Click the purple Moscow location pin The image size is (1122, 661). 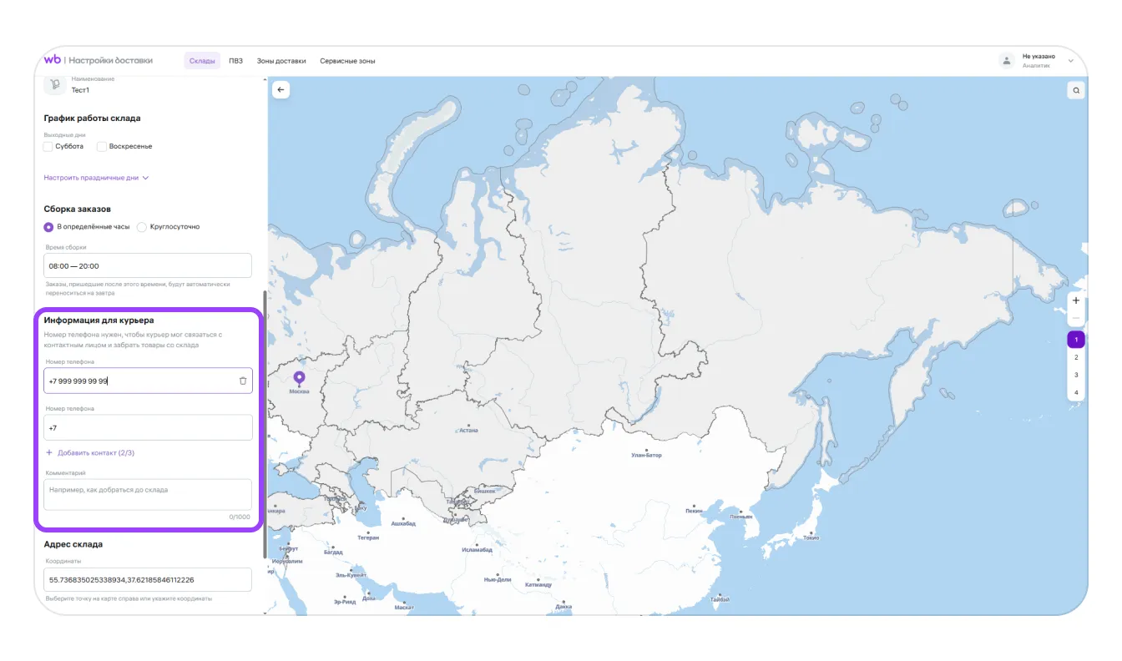pyautogui.click(x=299, y=378)
